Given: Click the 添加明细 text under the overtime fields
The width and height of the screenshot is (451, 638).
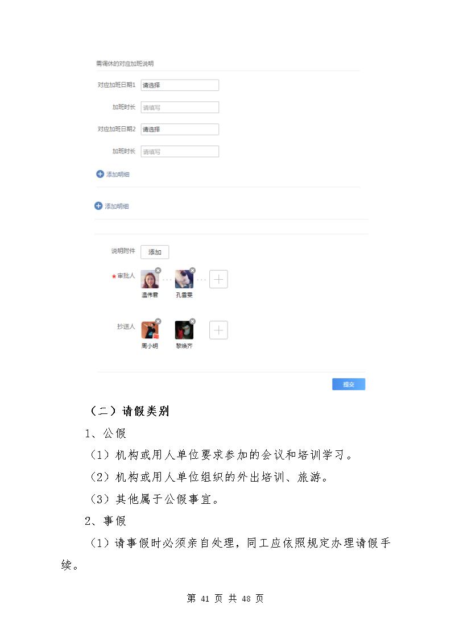Looking at the screenshot, I should pyautogui.click(x=118, y=175).
